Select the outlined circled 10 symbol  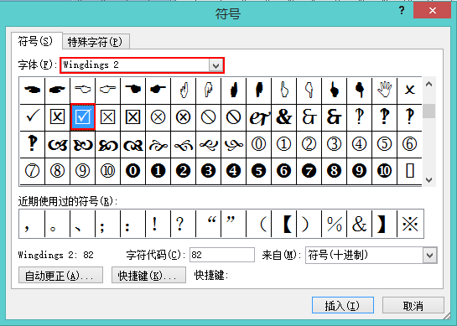[x=108, y=171]
